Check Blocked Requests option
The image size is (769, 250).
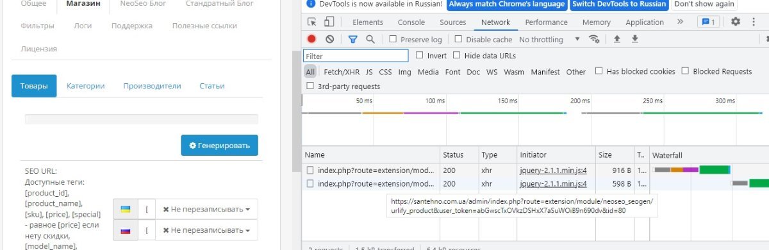(x=685, y=71)
